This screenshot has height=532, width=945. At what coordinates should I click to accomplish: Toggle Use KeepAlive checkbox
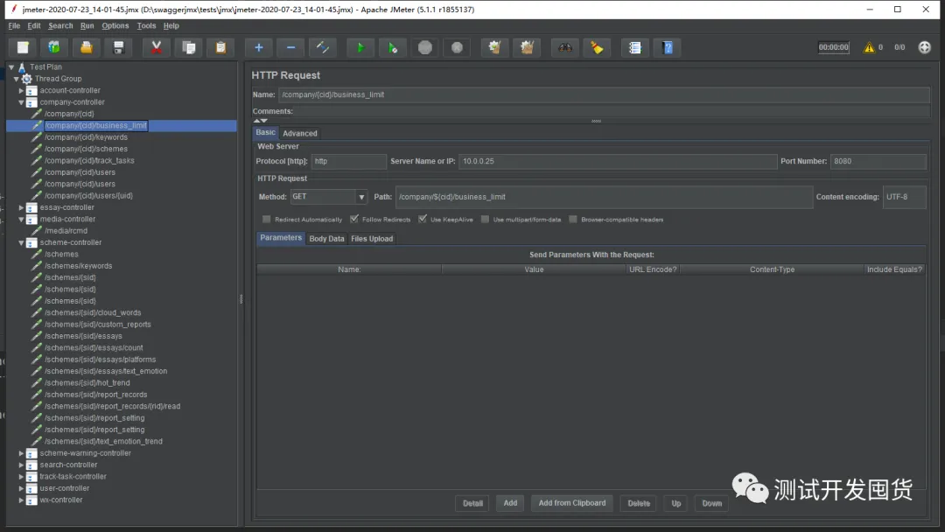pos(423,219)
